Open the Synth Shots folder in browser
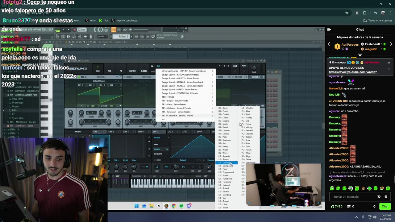 pos(18,118)
